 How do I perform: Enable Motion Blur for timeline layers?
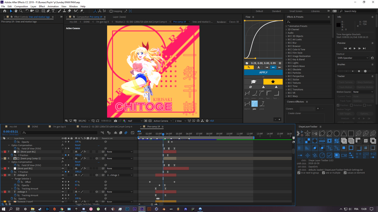(x=126, y=133)
